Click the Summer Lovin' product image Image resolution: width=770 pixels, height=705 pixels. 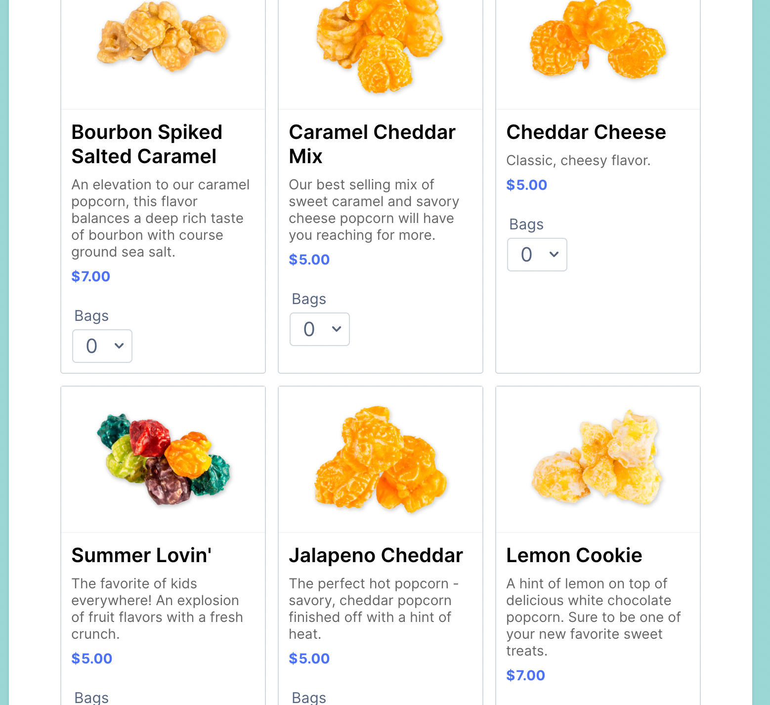(x=163, y=459)
